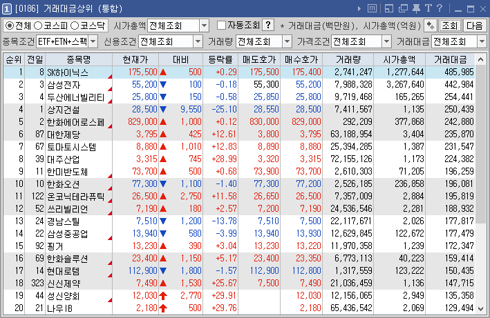The image size is (490, 318).
Task: Select the 삼성중공업 stock name
Action: pyautogui.click(x=67, y=234)
